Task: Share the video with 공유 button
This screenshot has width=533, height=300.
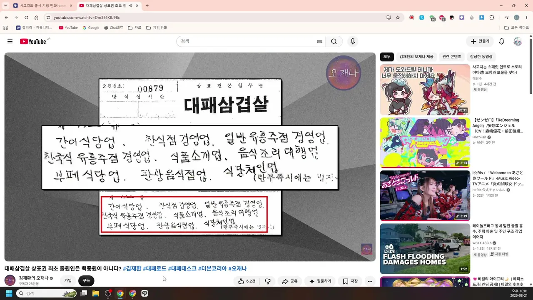Action: tap(290, 281)
